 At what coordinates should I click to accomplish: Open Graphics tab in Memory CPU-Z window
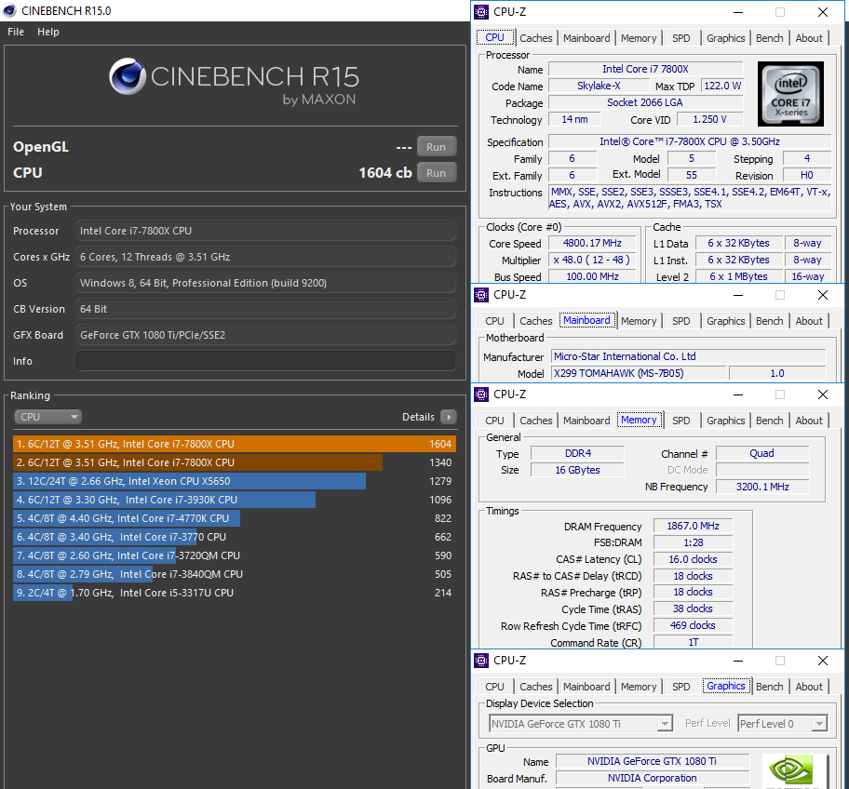pyautogui.click(x=725, y=421)
